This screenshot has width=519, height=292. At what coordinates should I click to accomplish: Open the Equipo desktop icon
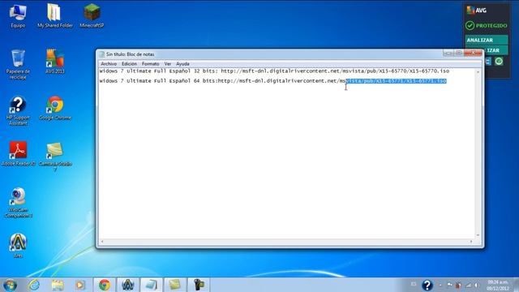(18, 16)
